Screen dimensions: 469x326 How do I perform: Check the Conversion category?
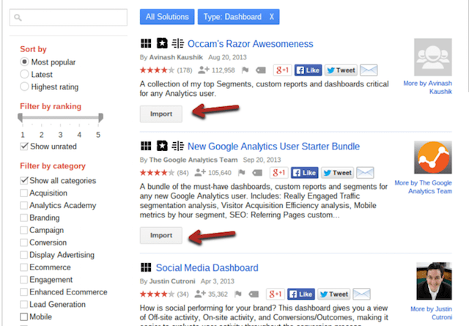[x=24, y=242]
